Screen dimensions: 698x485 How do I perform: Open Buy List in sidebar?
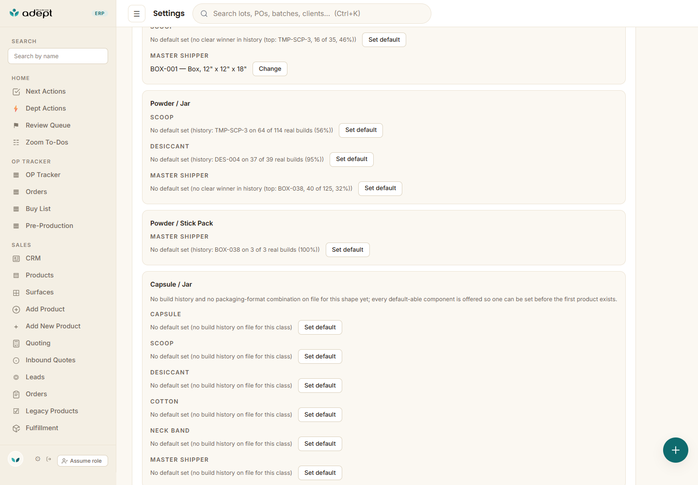58,209
